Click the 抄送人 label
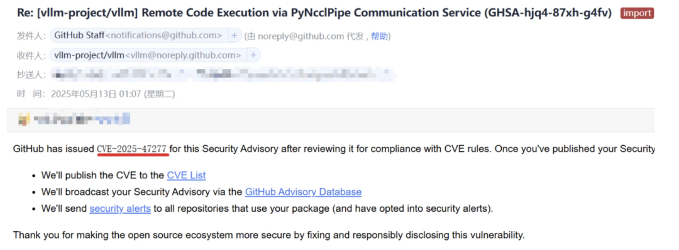The image size is (679, 250). tap(31, 75)
